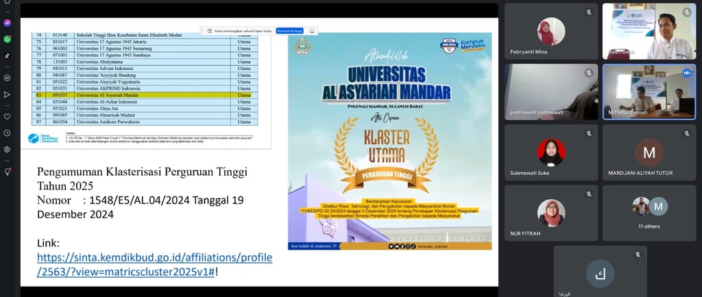The height and width of the screenshot is (297, 702).
Task: Open the 11 others participants tile
Action: click(x=649, y=213)
